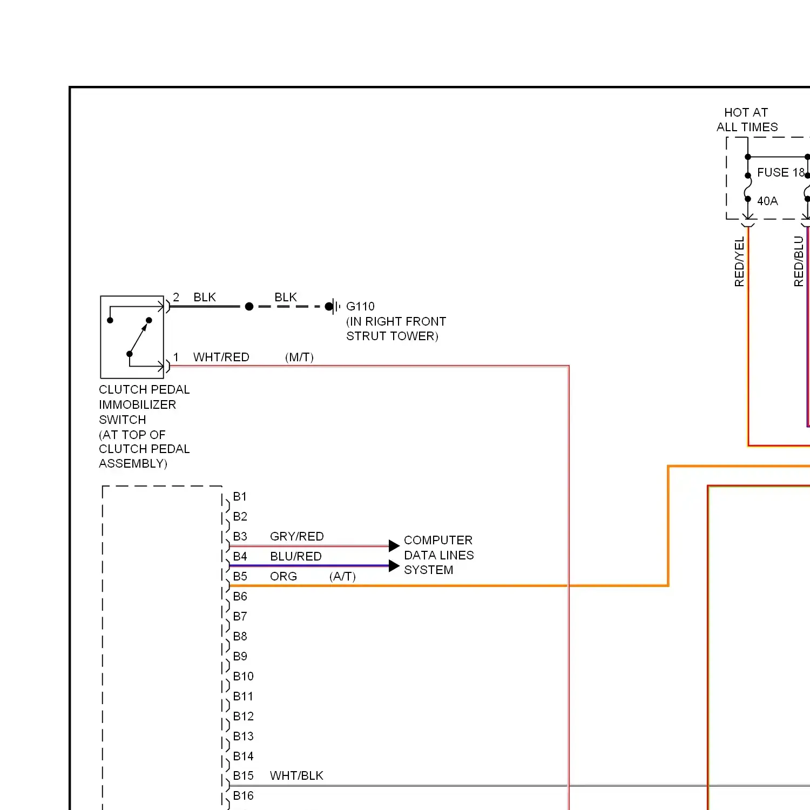810x810 pixels.
Task: Click connector pin B12
Action: [x=243, y=716]
